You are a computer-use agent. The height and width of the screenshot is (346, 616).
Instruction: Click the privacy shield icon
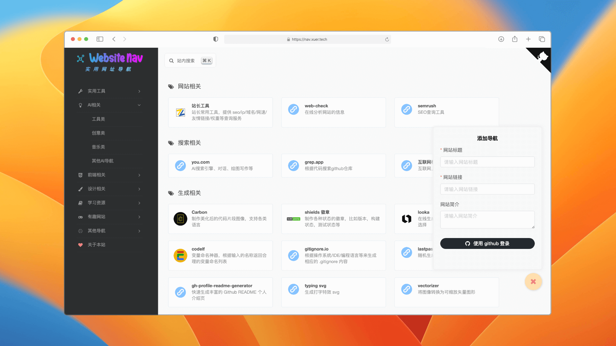pyautogui.click(x=216, y=39)
